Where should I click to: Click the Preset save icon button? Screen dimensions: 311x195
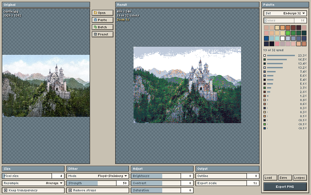pyautogui.click(x=103, y=35)
